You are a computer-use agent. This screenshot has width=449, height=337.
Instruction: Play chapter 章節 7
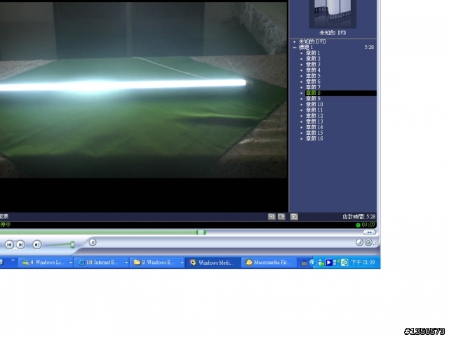tap(313, 87)
